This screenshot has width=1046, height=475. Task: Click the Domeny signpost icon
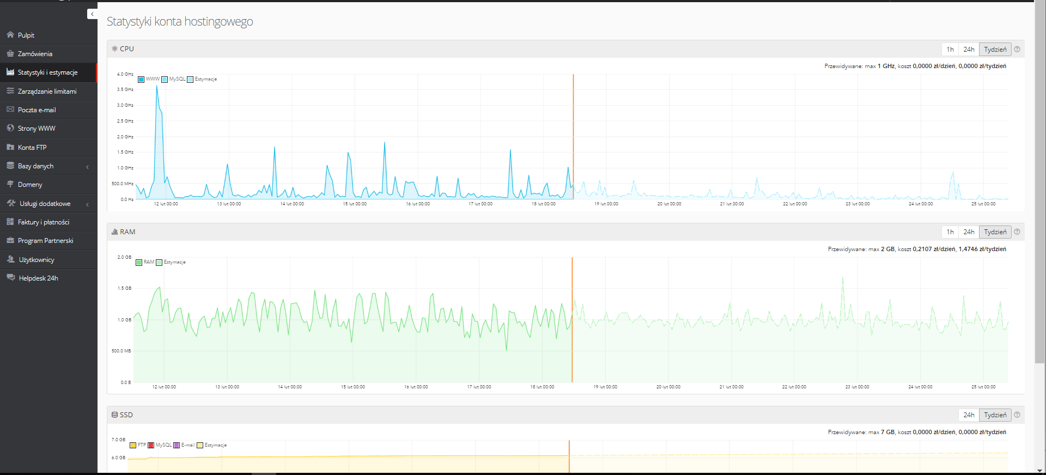point(10,184)
